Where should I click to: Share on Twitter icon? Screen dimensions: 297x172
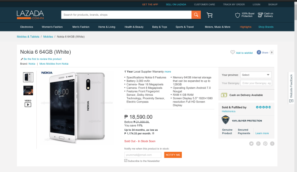[x=251, y=143]
